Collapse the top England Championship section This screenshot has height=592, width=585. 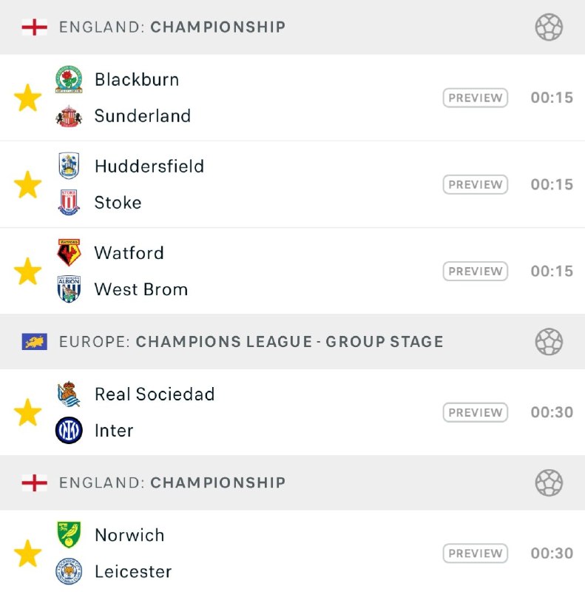(x=549, y=27)
